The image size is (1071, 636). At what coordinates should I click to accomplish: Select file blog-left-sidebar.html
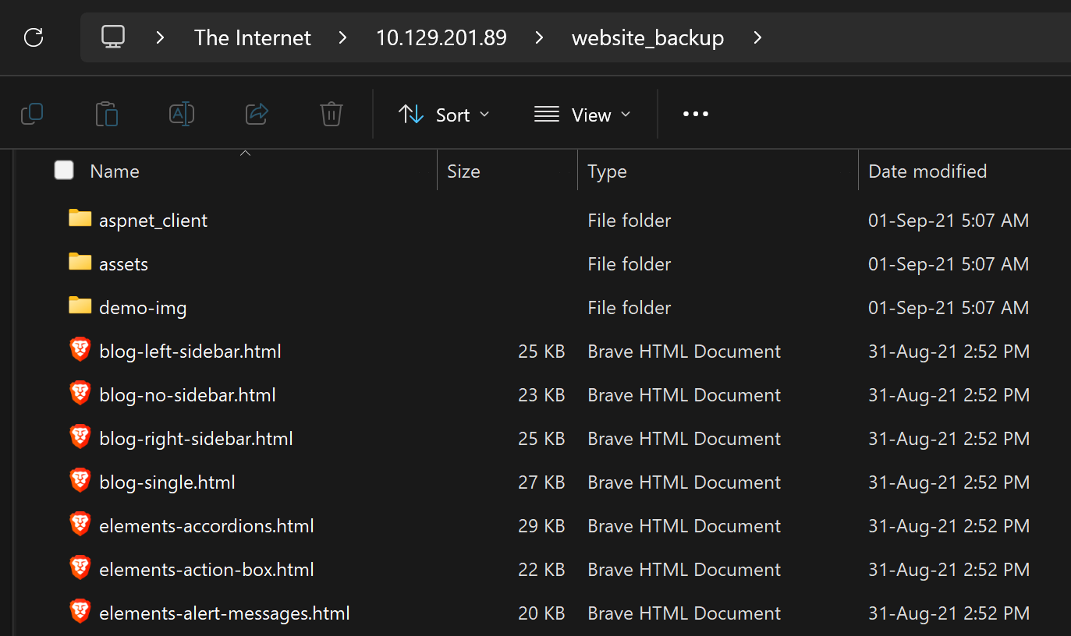click(x=190, y=352)
